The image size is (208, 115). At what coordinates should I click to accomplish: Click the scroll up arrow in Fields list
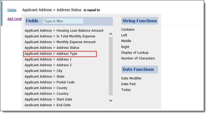coord(111,34)
